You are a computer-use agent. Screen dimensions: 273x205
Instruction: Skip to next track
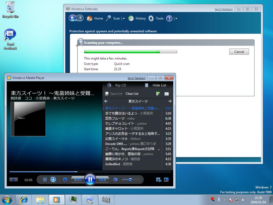pyautogui.click(x=103, y=180)
